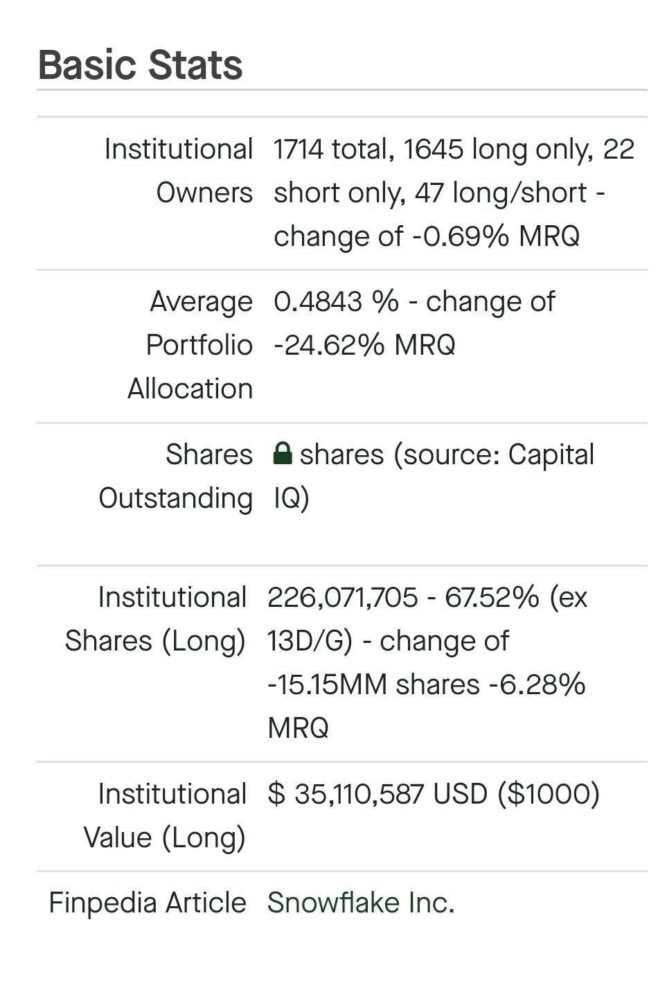
Task: Select the Basic Stats heading
Action: [x=140, y=65]
